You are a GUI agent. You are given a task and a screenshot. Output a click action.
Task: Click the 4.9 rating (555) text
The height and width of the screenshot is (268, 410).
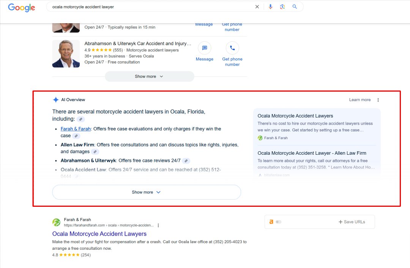pos(104,50)
